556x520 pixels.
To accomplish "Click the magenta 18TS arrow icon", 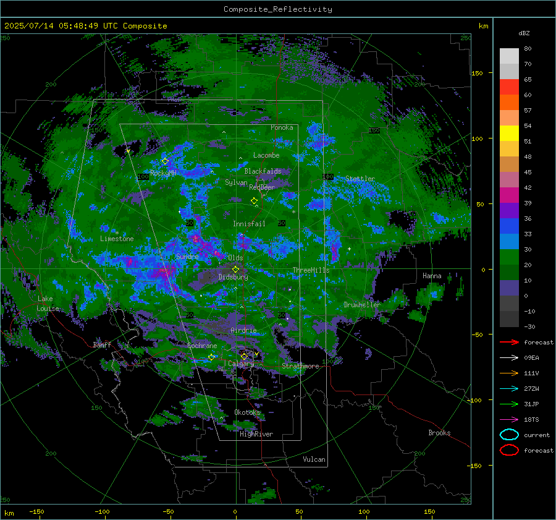I will tap(509, 420).
